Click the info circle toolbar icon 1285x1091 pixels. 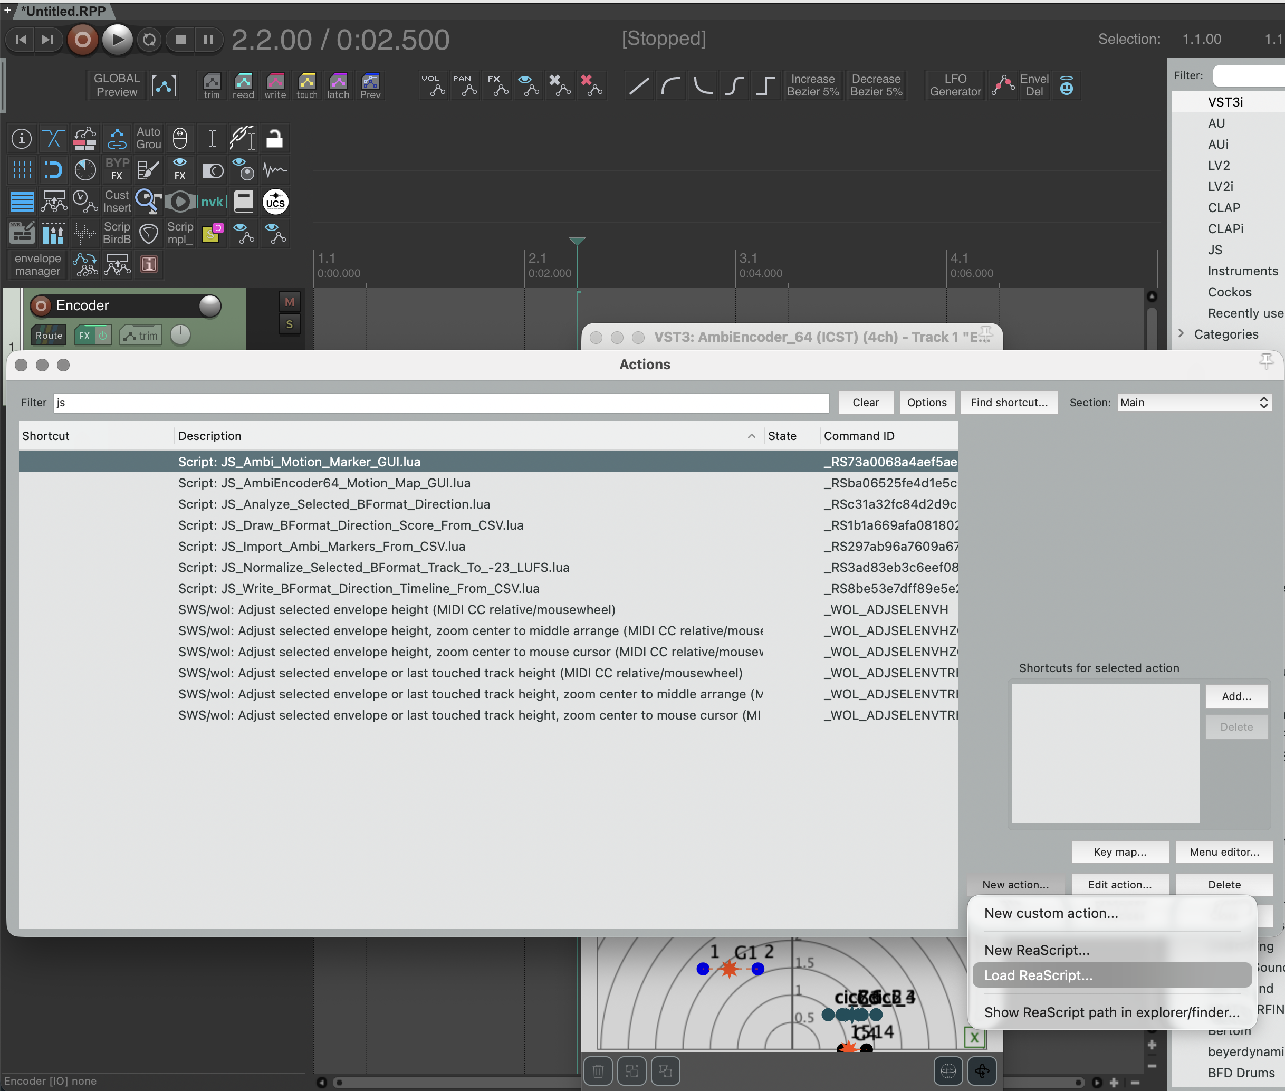point(22,139)
